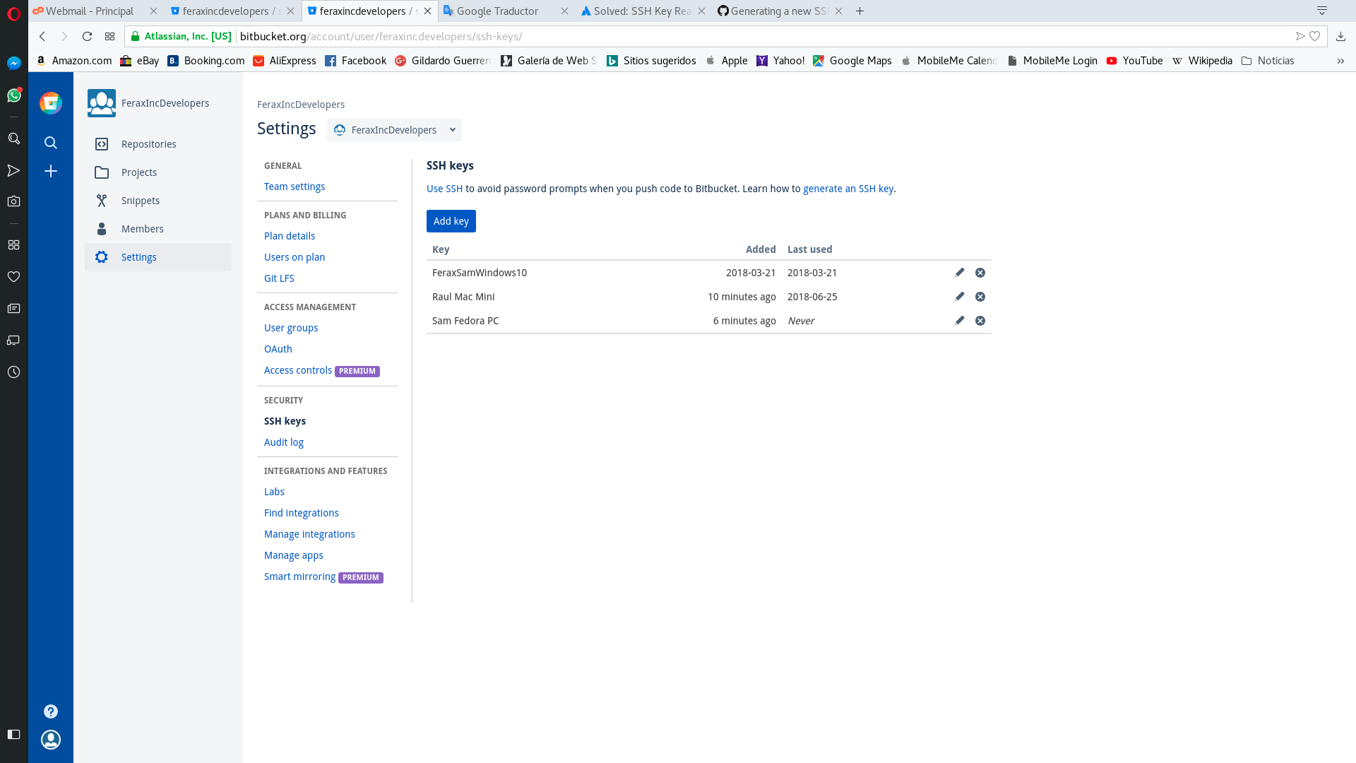Screen dimensions: 1356x763
Task: Take a snapshot with the camera icon
Action: (14, 201)
